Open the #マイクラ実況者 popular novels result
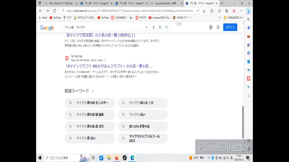The image size is (289, 162). coord(100,35)
